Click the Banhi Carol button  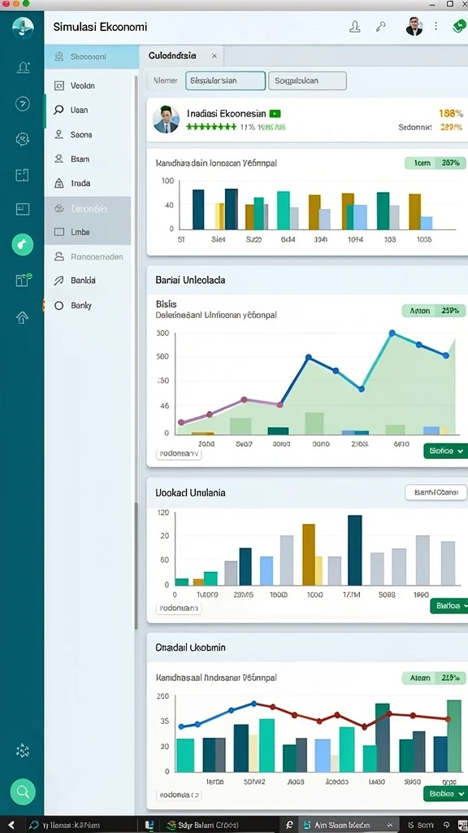click(435, 492)
